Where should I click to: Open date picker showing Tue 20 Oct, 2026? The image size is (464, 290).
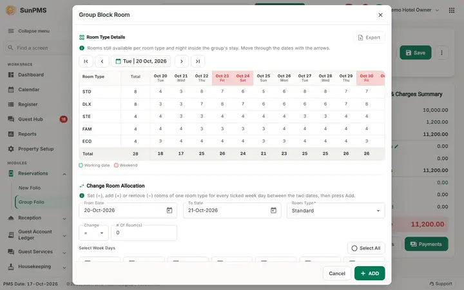click(141, 61)
